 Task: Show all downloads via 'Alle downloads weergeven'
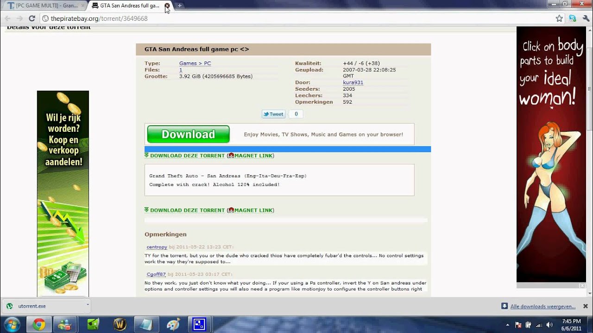543,306
